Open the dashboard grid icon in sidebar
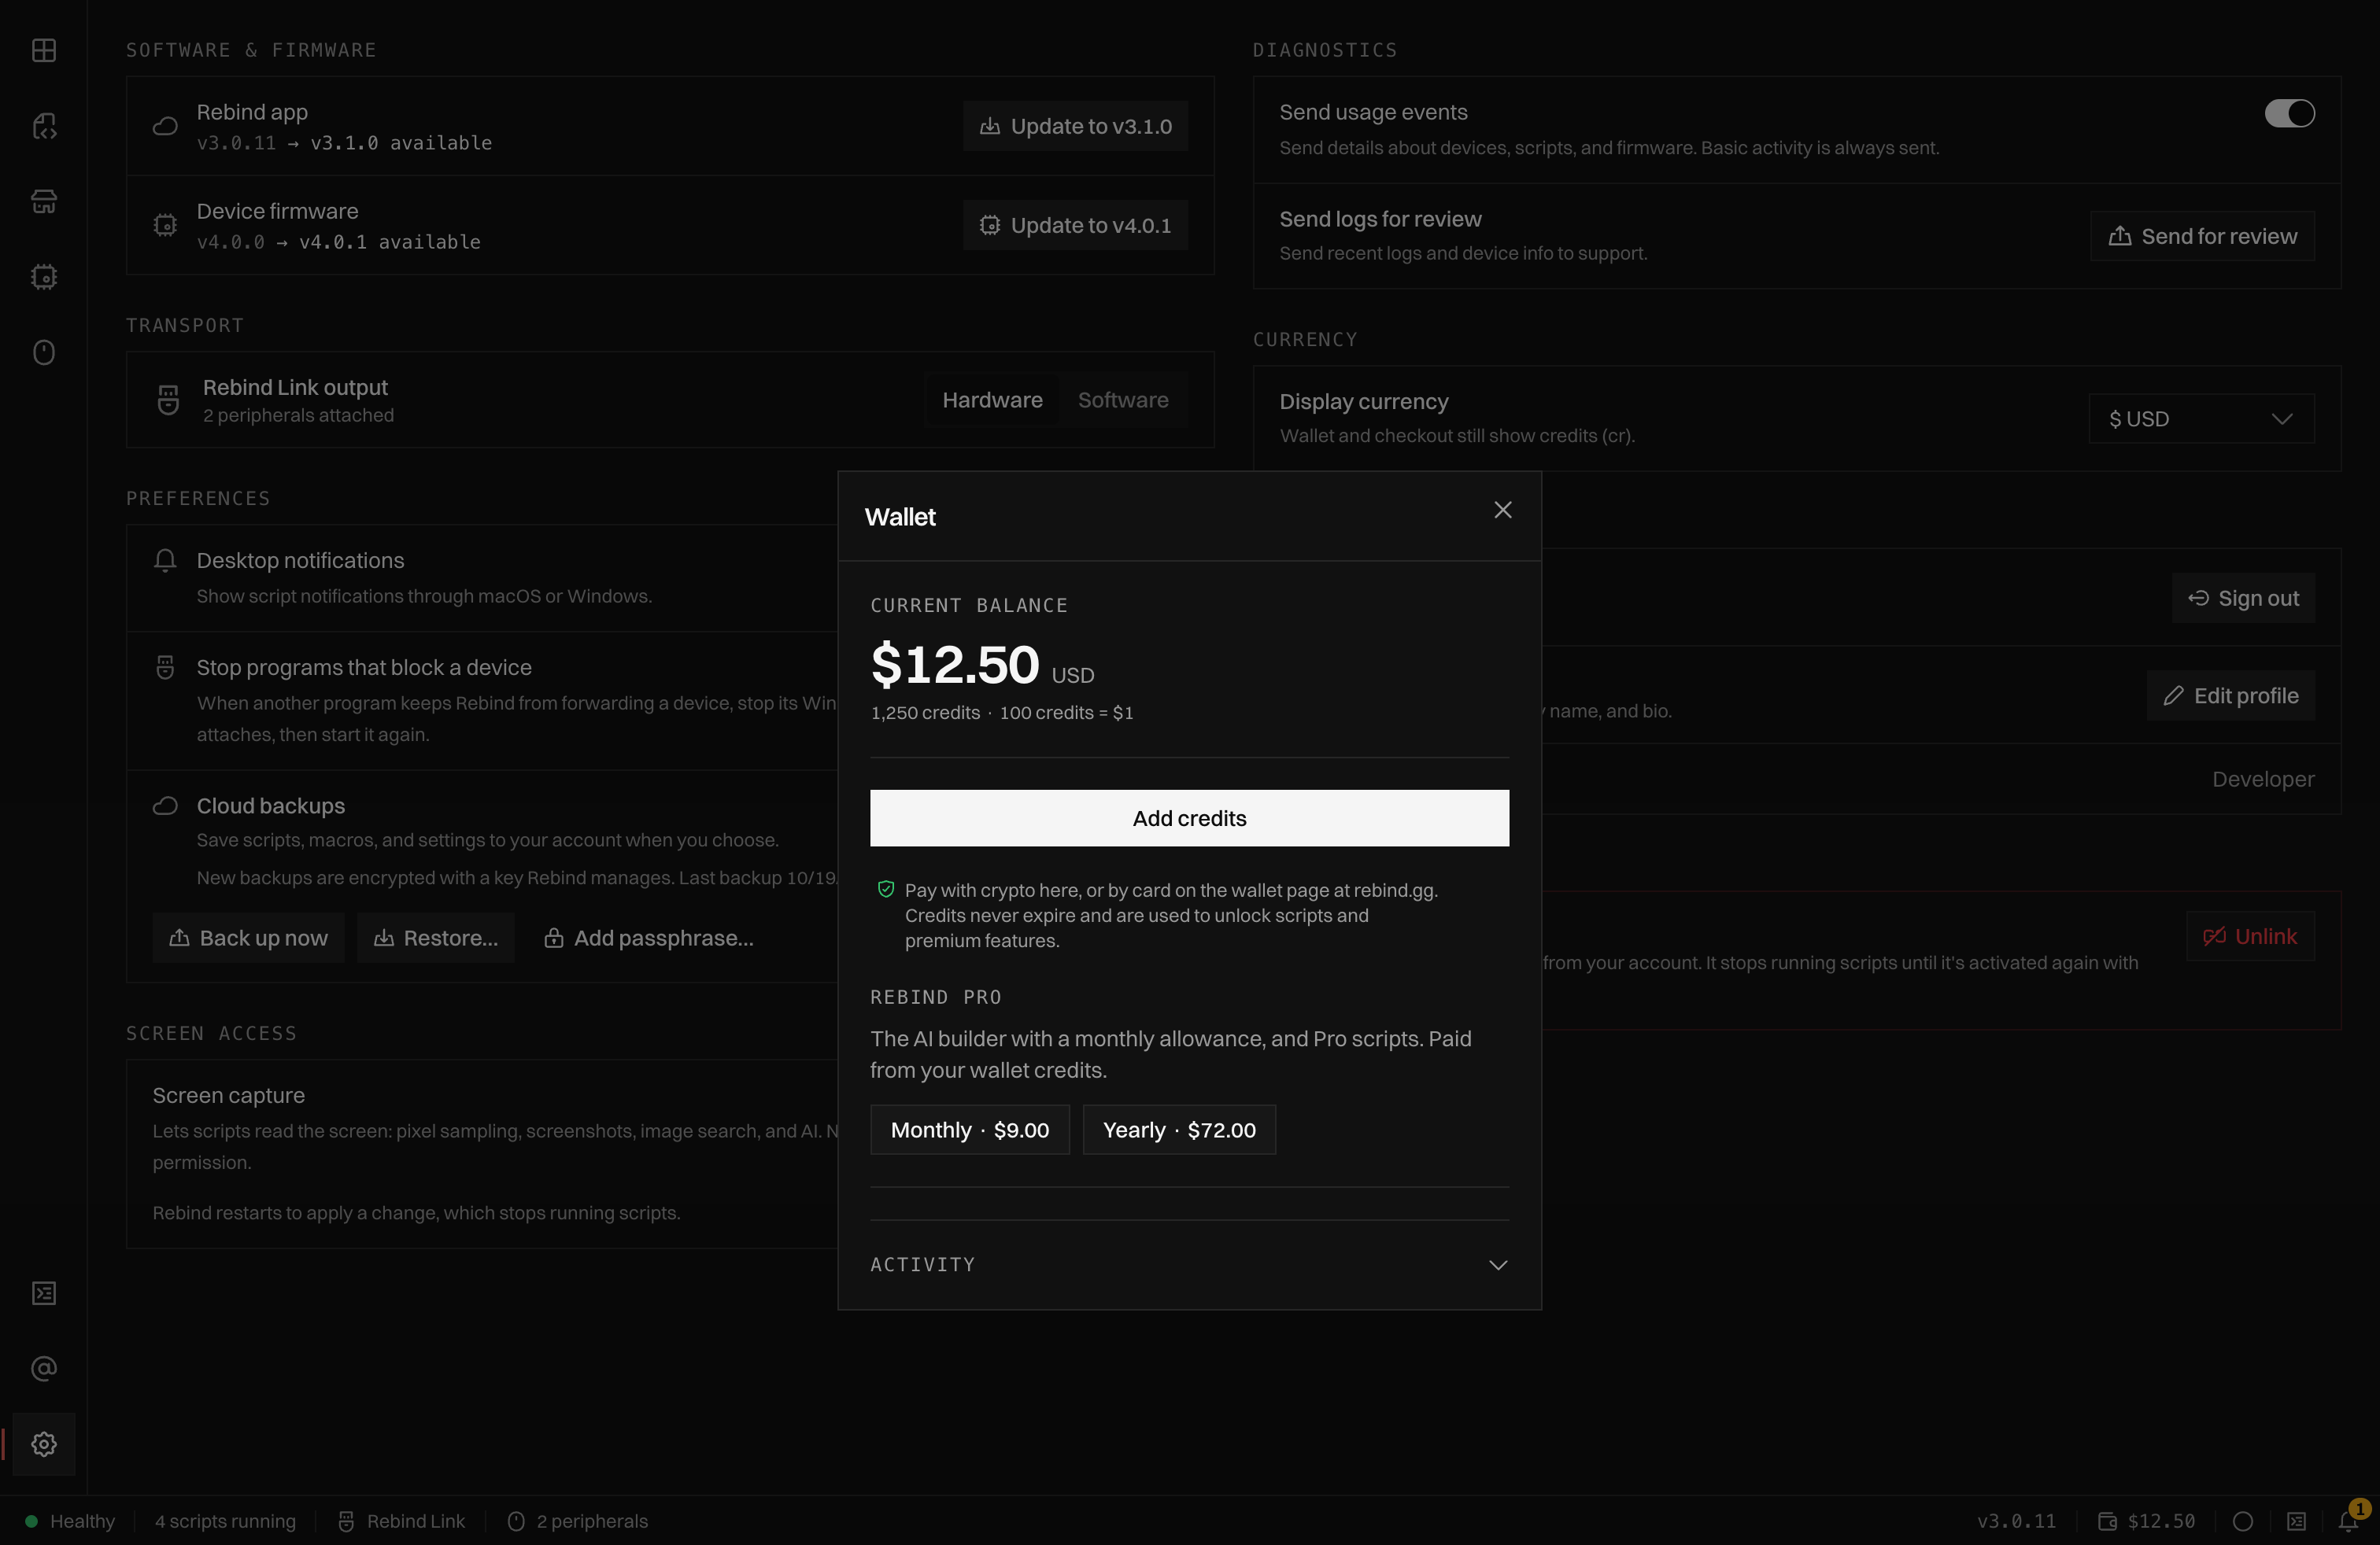Viewport: 2380px width, 1545px height. point(44,51)
